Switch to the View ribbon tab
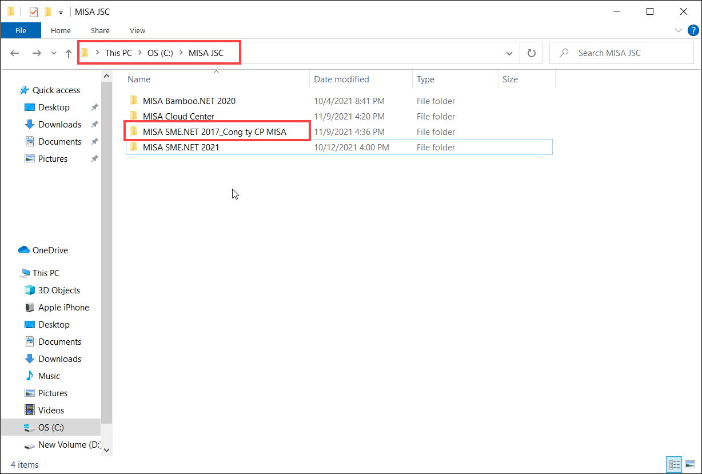The image size is (702, 474). [138, 30]
